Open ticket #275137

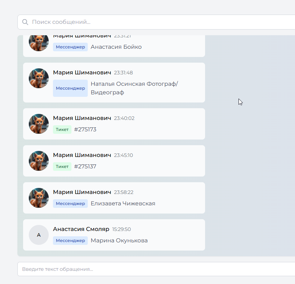85,166
